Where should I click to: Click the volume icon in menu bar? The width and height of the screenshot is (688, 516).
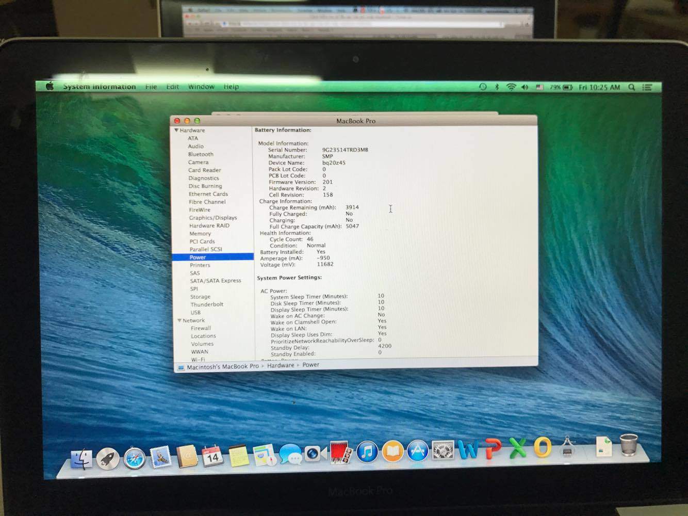click(x=525, y=87)
